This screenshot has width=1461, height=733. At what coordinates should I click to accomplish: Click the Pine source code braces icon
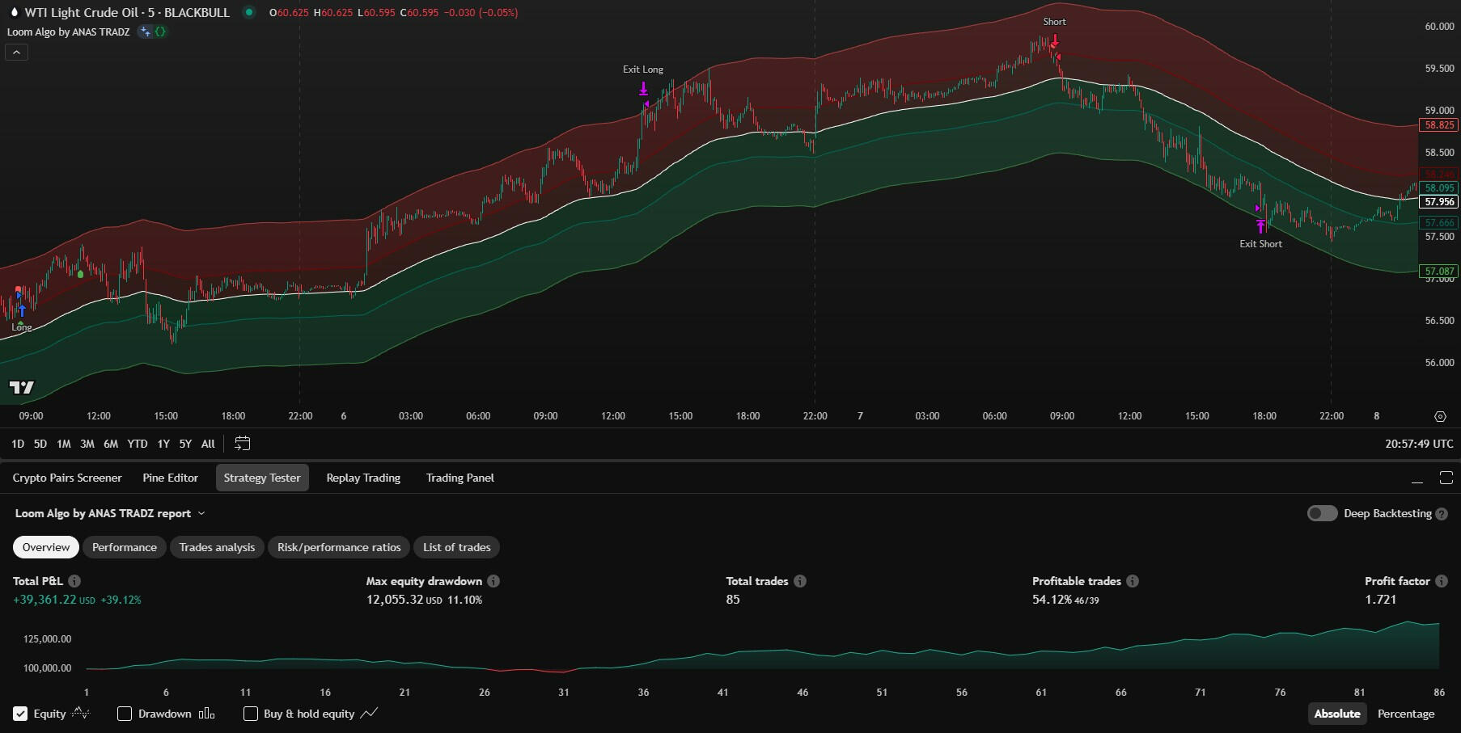pos(160,32)
